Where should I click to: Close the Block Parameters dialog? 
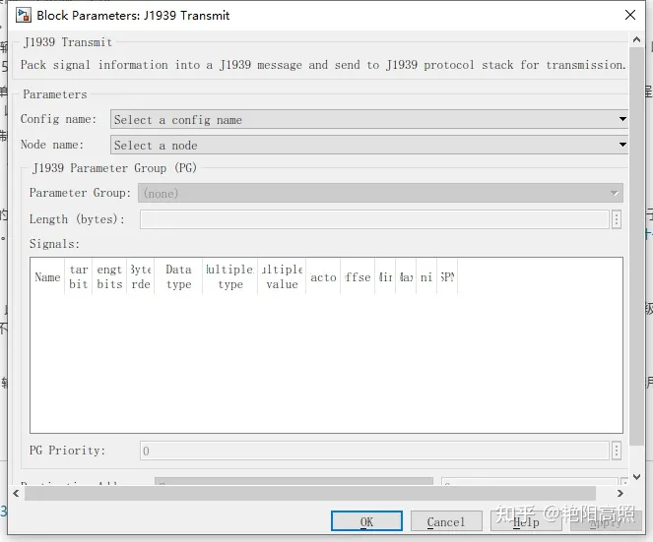[630, 15]
